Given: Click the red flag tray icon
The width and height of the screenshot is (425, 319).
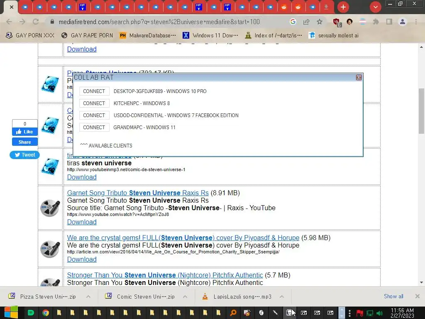Looking at the screenshot, I should pos(360,313).
